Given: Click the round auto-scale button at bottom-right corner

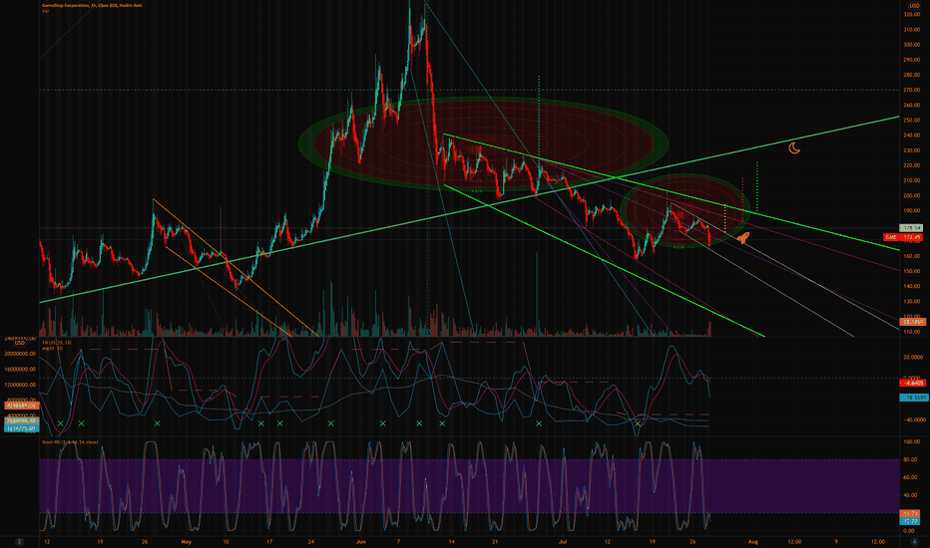Looking at the screenshot, I should [914, 541].
